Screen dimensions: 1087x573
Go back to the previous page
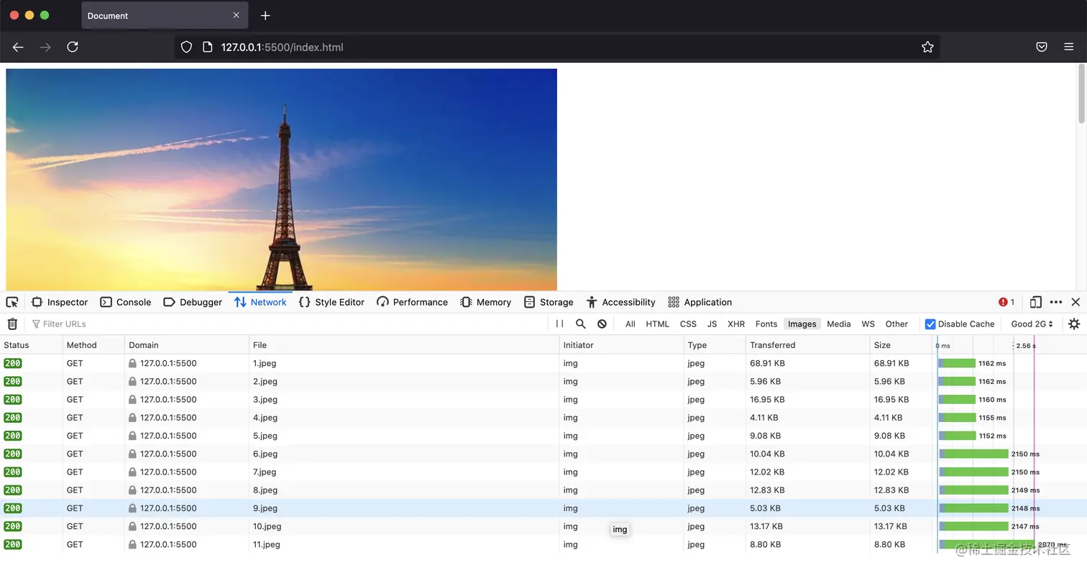click(x=18, y=47)
